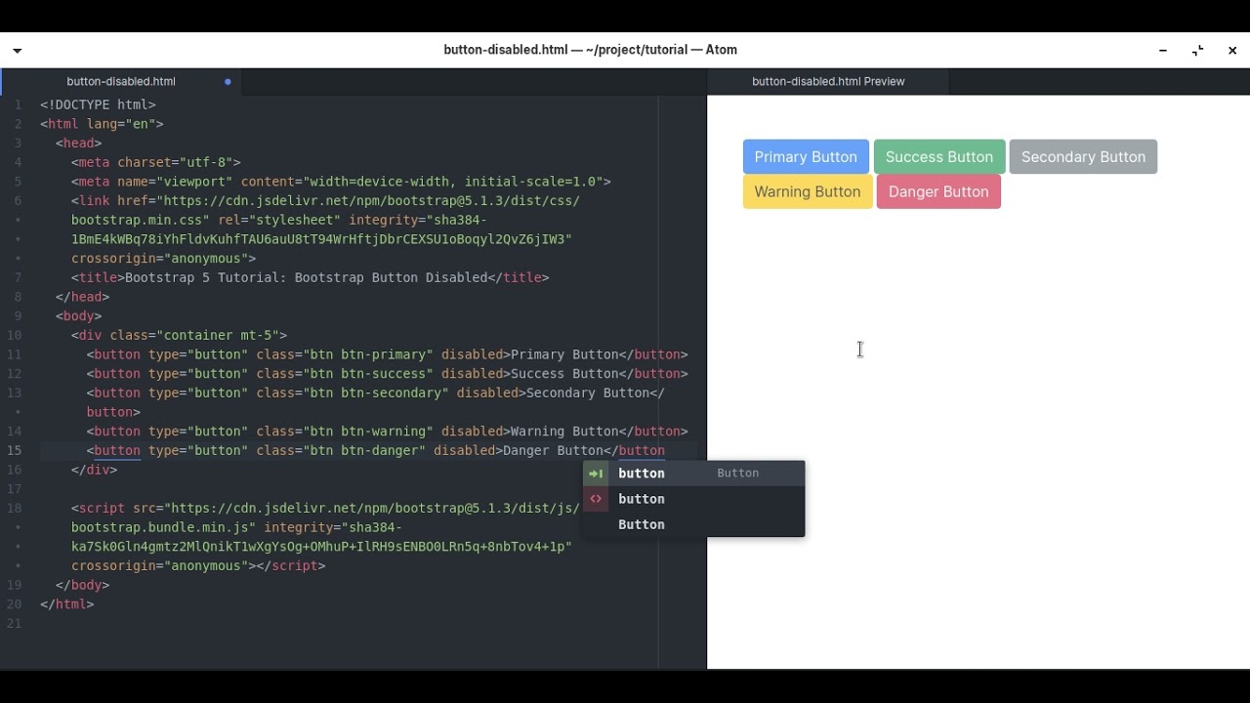Click the "btn btn-warning" class value

coord(368,431)
